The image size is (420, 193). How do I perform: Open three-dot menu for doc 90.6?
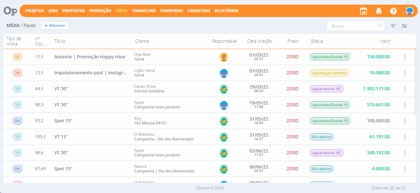pos(405,153)
